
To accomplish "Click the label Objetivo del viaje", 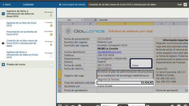I will (74, 76).
